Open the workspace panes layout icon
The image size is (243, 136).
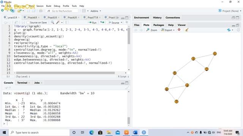pyautogui.click(x=84, y=11)
